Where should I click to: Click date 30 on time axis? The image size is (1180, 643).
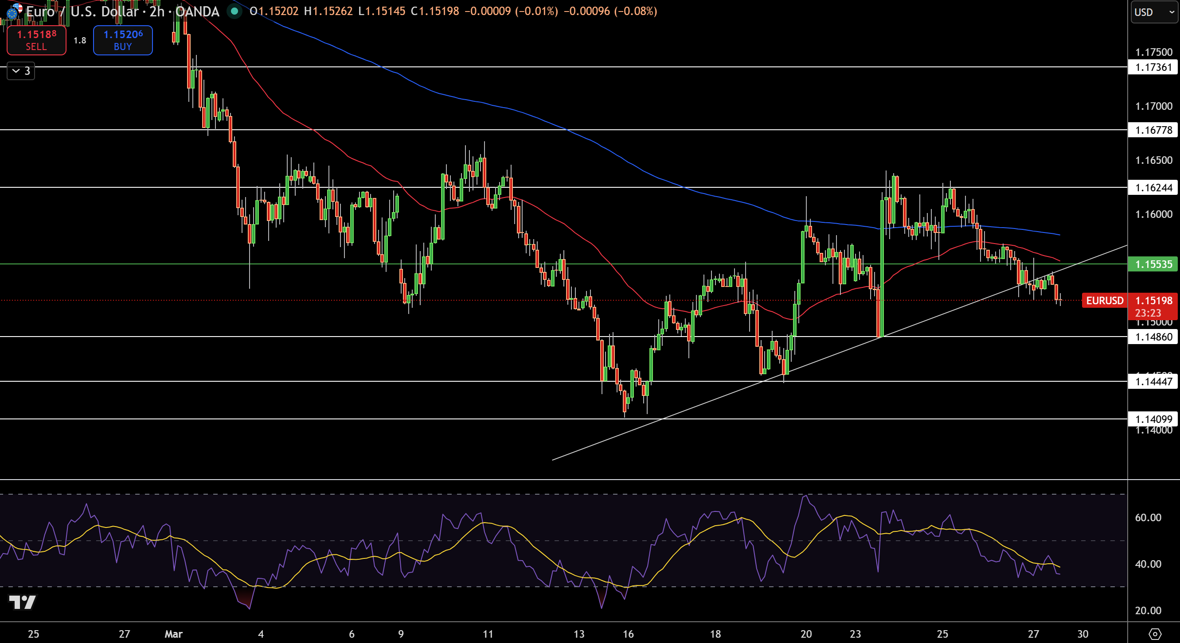coord(1082,634)
